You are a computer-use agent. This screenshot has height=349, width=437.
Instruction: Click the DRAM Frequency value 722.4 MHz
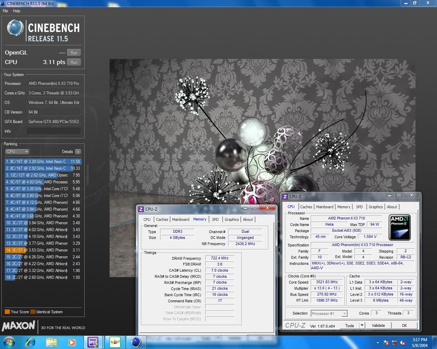pos(220,258)
